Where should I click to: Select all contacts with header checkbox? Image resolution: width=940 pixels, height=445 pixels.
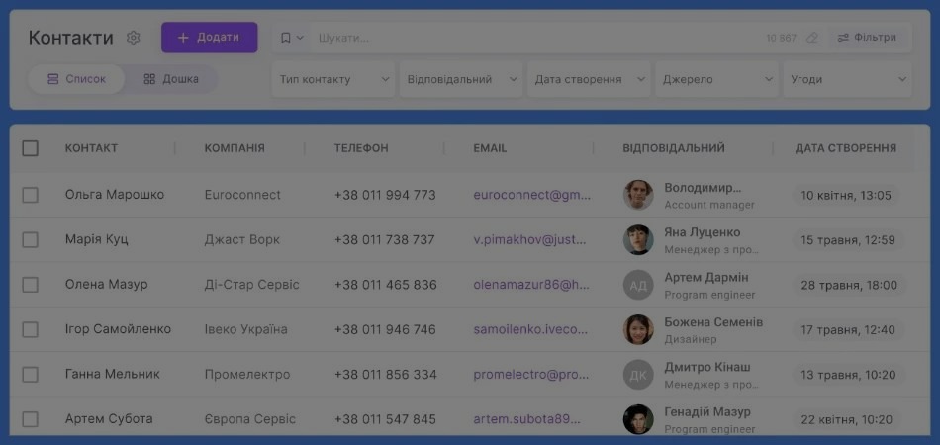click(x=30, y=148)
